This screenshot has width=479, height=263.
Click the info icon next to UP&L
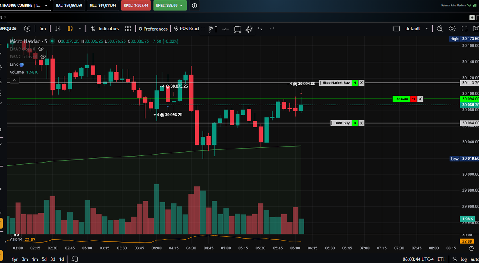194,6
